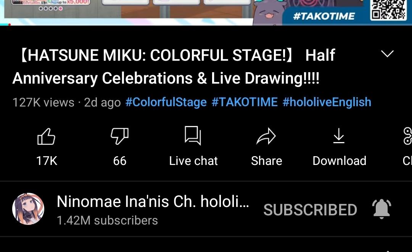Toggle the SUBSCRIBED button
The image size is (412, 252).
coord(310,210)
